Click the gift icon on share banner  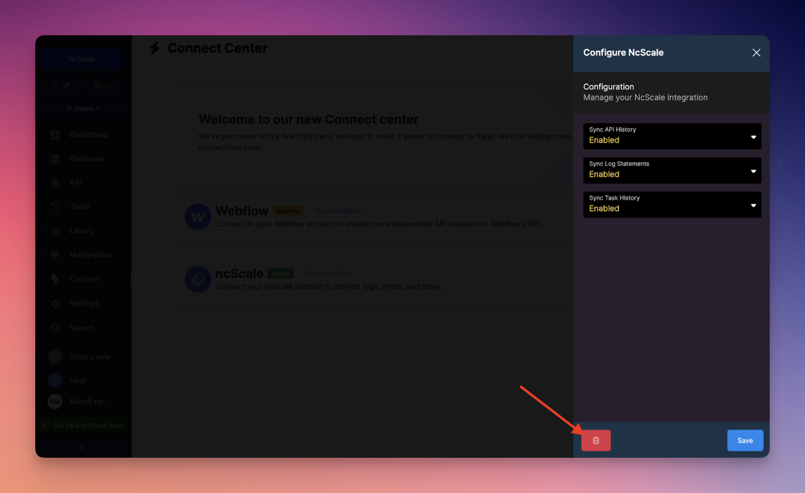[45, 425]
